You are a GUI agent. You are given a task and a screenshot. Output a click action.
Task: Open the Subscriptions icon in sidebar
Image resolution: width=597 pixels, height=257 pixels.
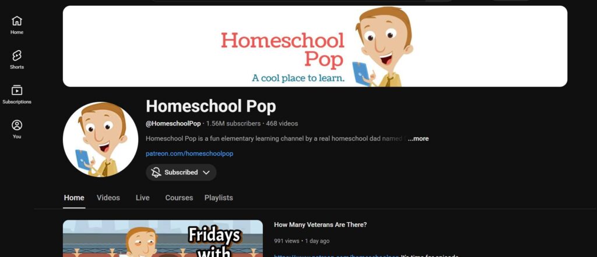coord(17,90)
